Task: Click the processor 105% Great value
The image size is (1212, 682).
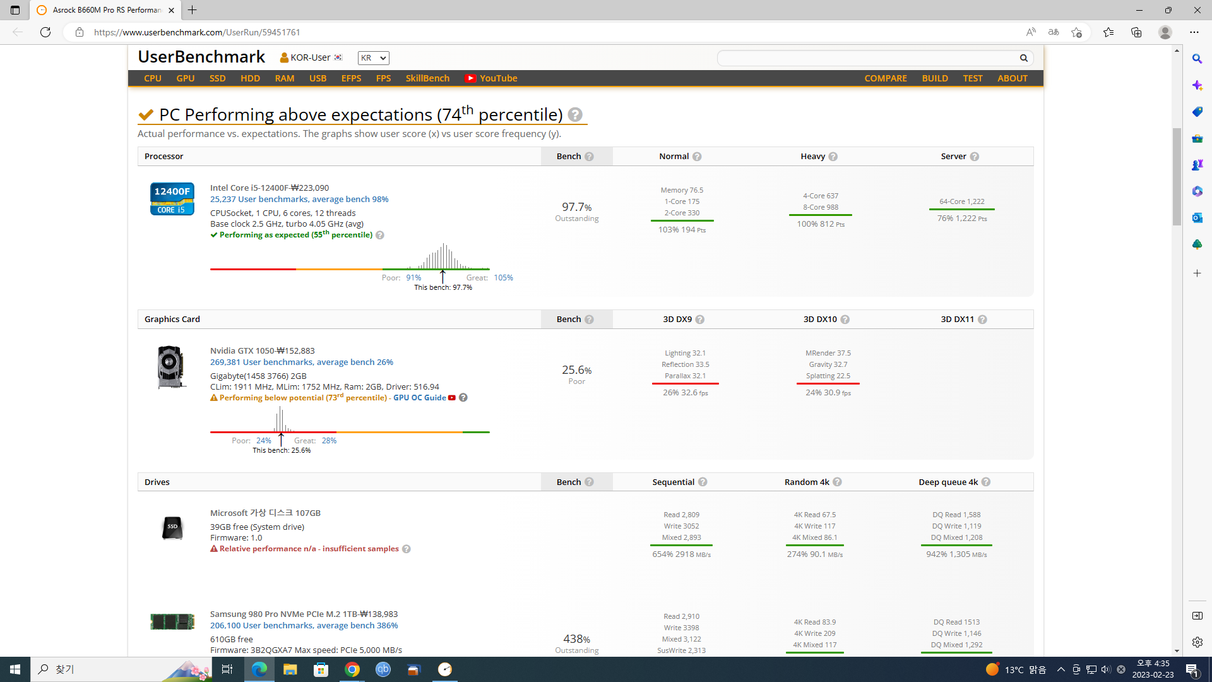Action: [503, 278]
